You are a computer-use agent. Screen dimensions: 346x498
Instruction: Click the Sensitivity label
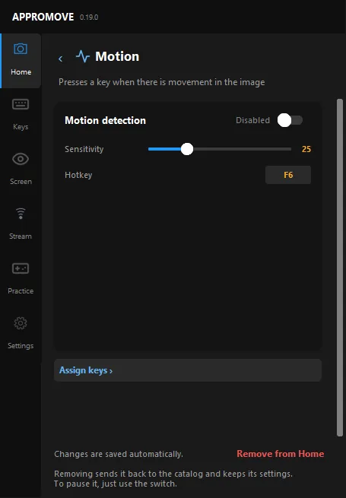84,149
